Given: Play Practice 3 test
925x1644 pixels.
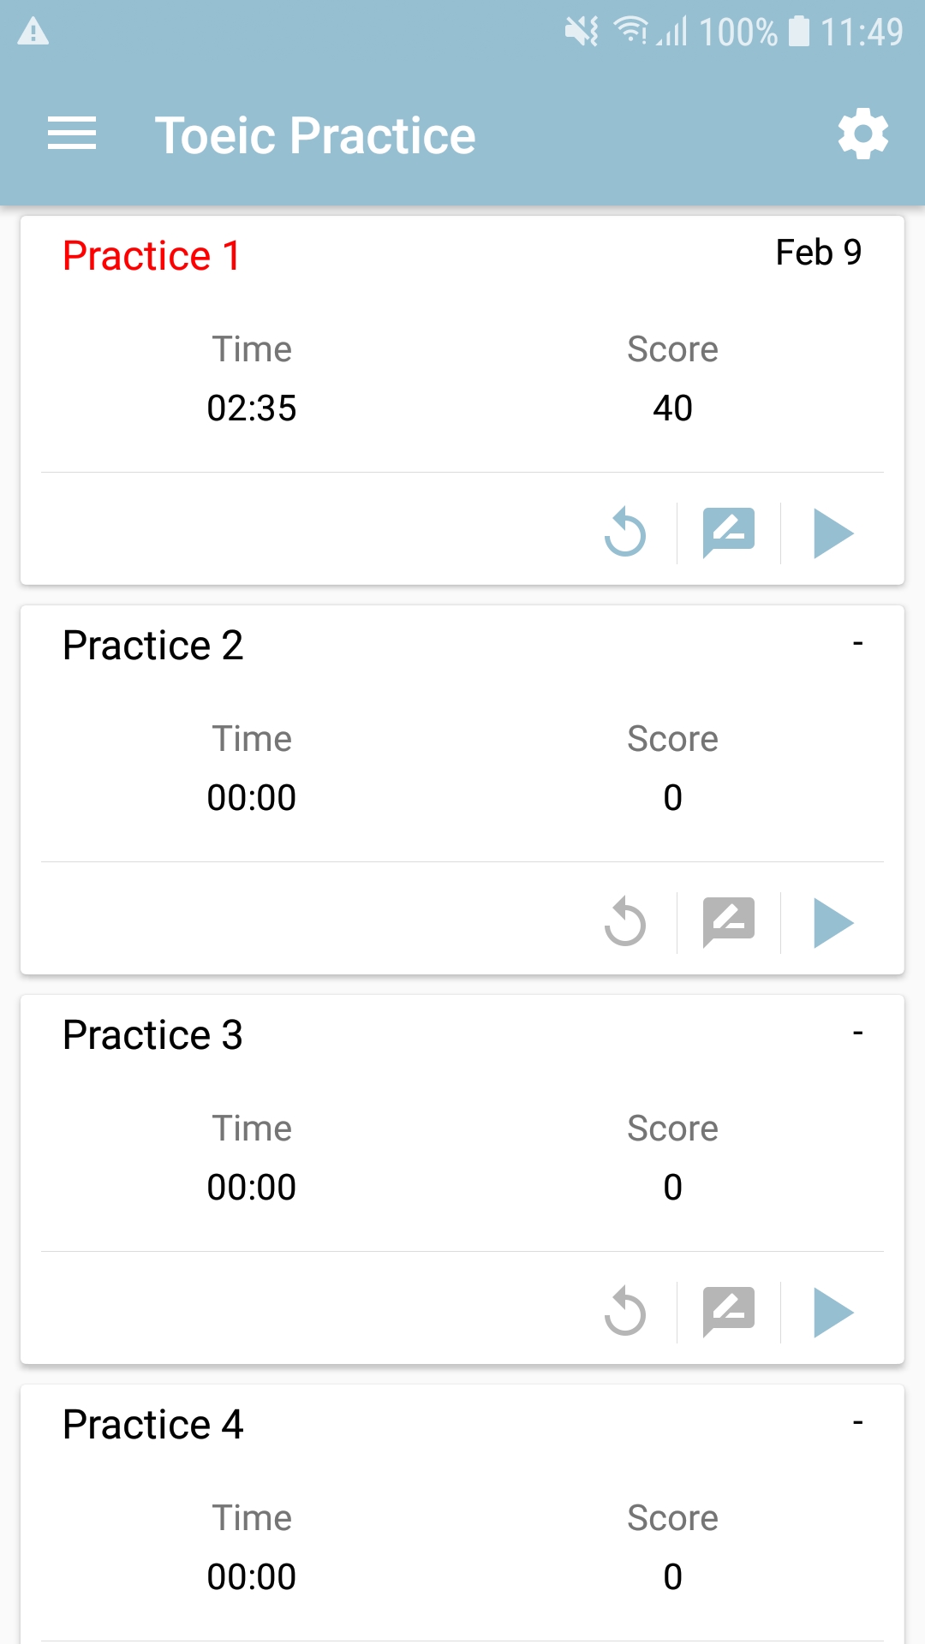Looking at the screenshot, I should click(833, 1313).
